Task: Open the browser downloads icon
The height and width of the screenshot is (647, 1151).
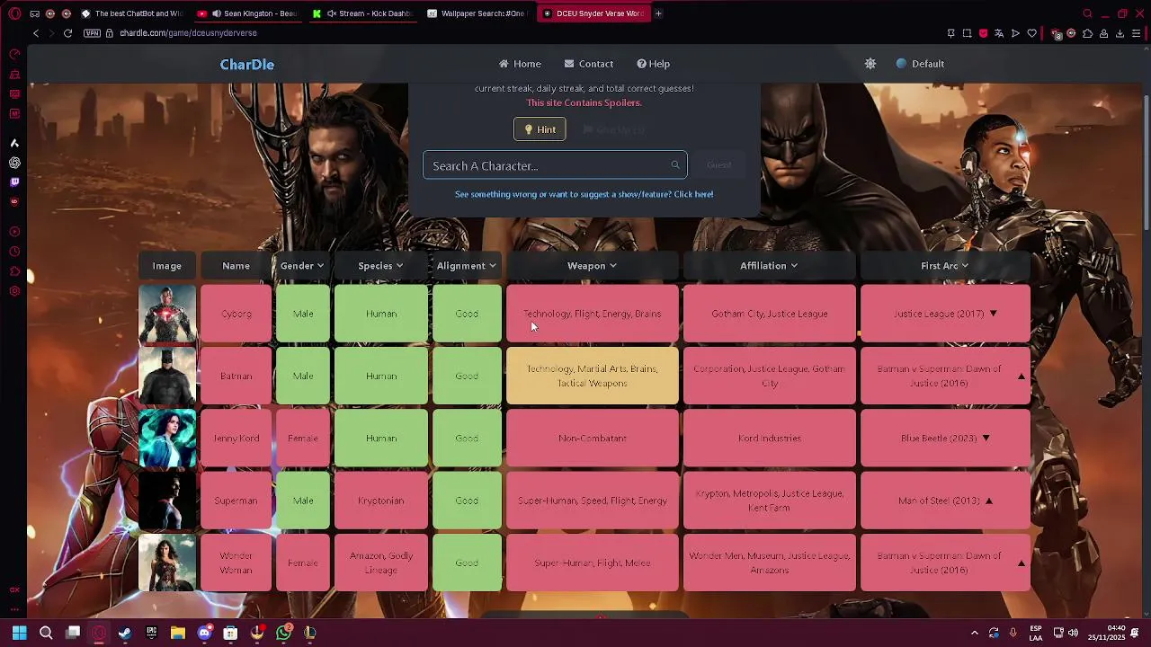Action: tap(1120, 33)
